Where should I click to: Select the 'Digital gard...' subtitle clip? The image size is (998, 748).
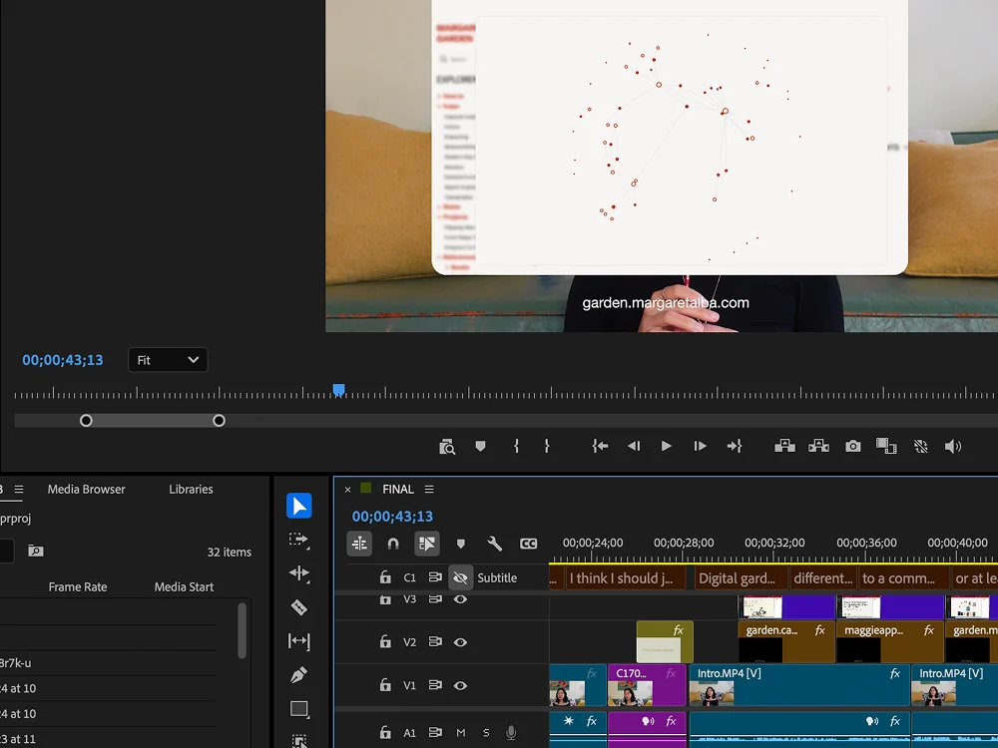click(741, 578)
